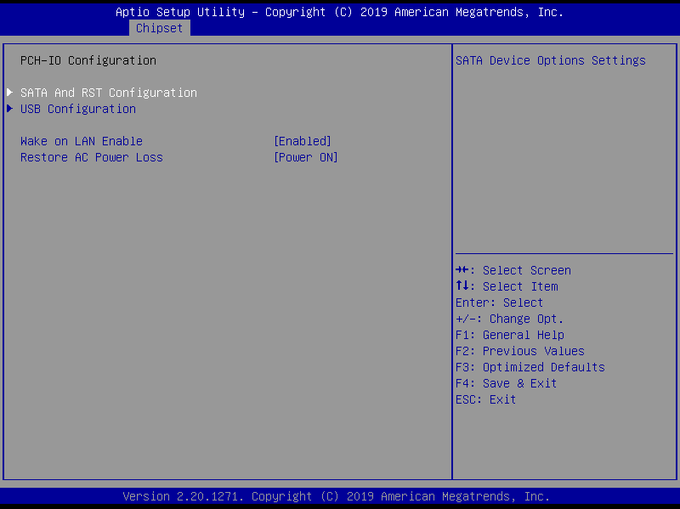Switch to the Chipset tab

(x=159, y=28)
